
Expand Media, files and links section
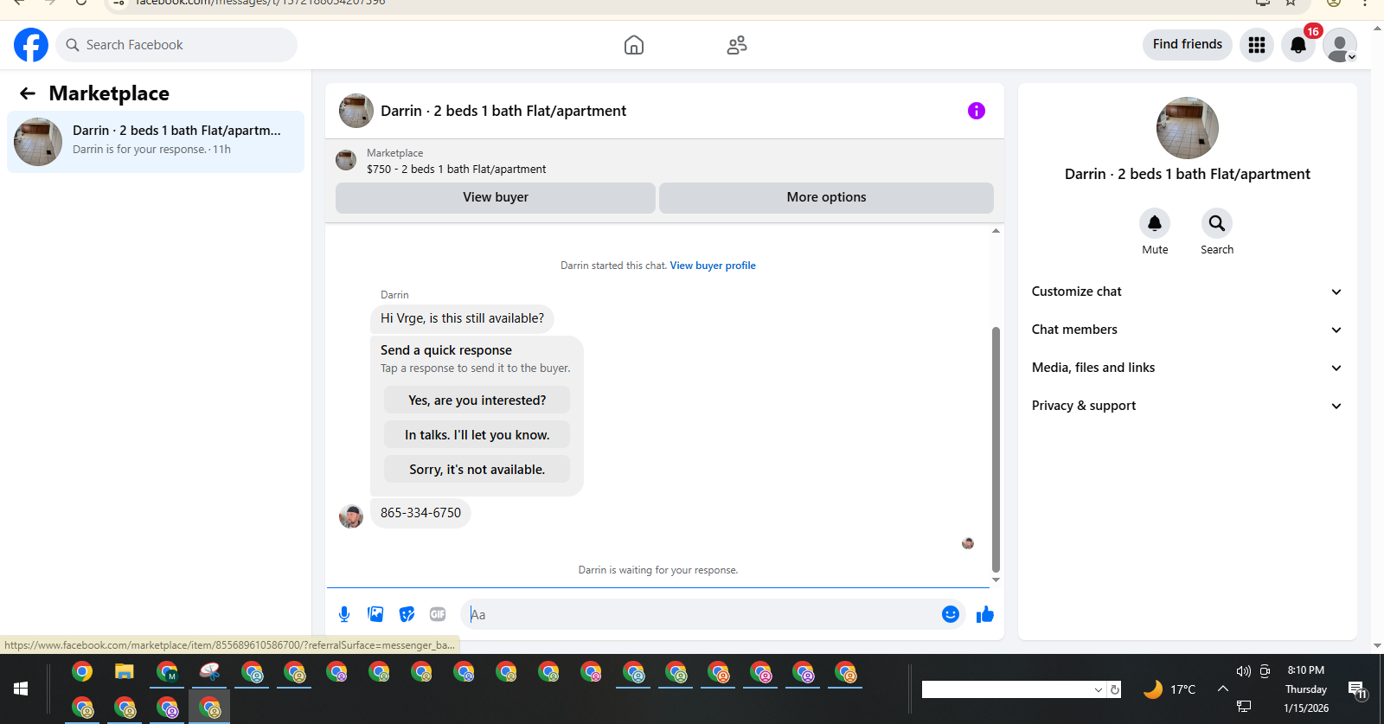[x=1187, y=368]
